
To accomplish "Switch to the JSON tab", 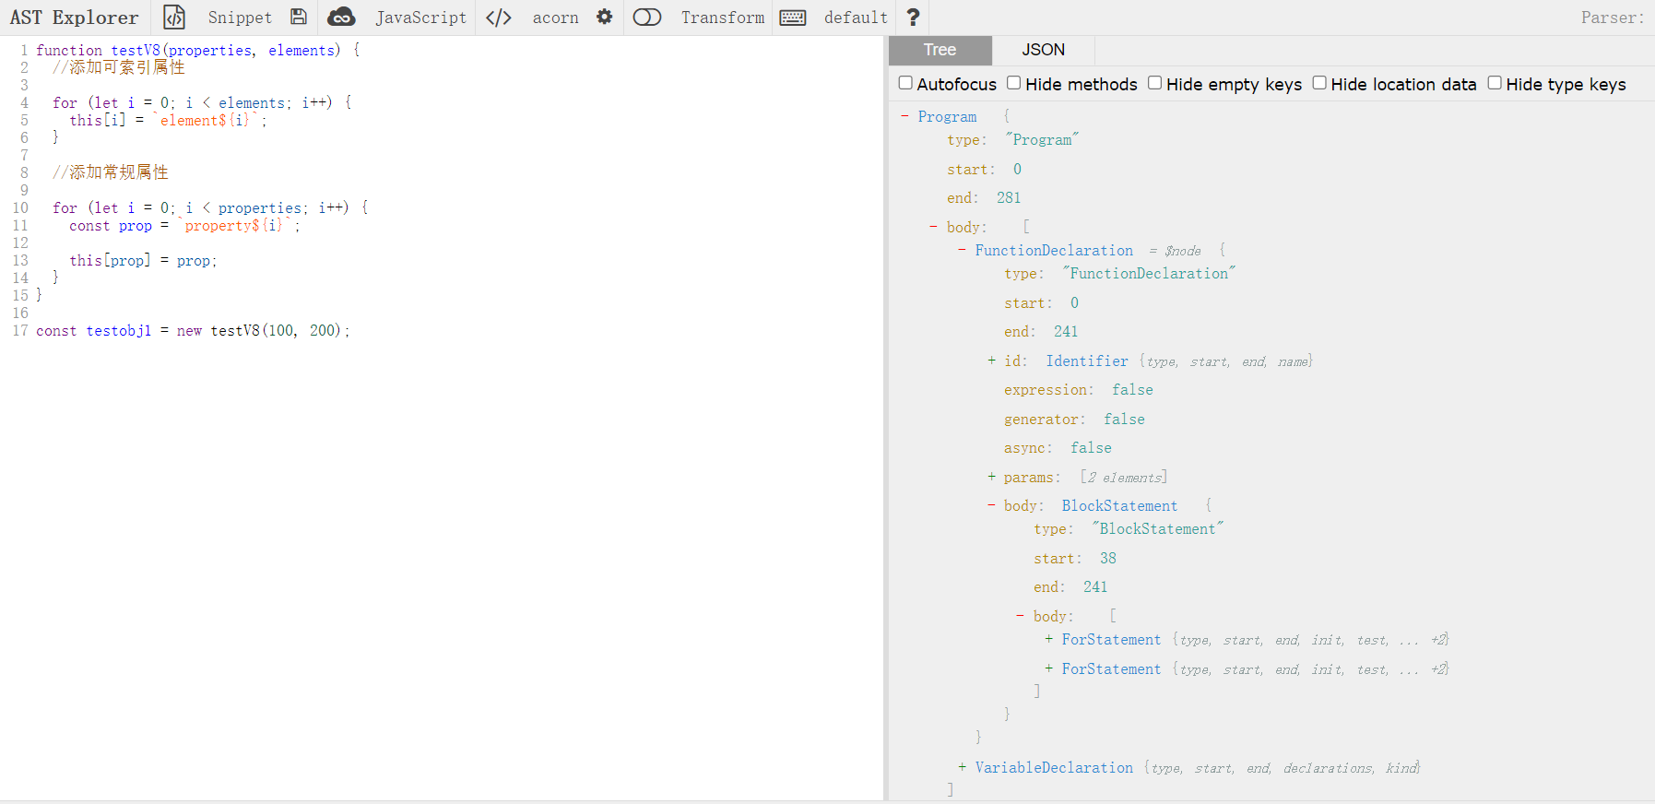I will (1043, 50).
